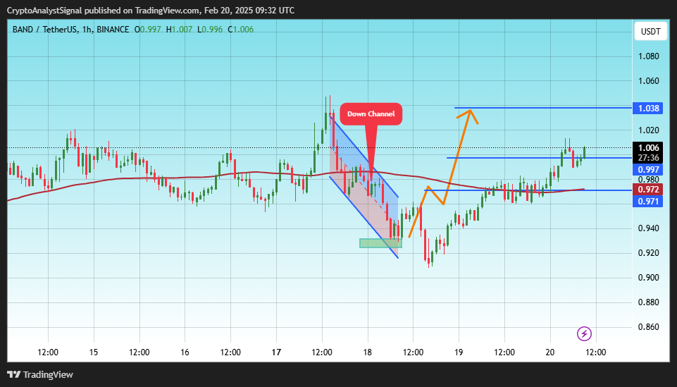
Task: Click the 1.006 current price label
Action: (647, 148)
